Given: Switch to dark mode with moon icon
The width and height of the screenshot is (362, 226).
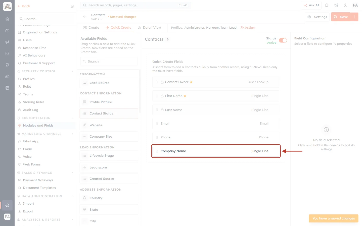Looking at the screenshot, I should coord(346,5).
